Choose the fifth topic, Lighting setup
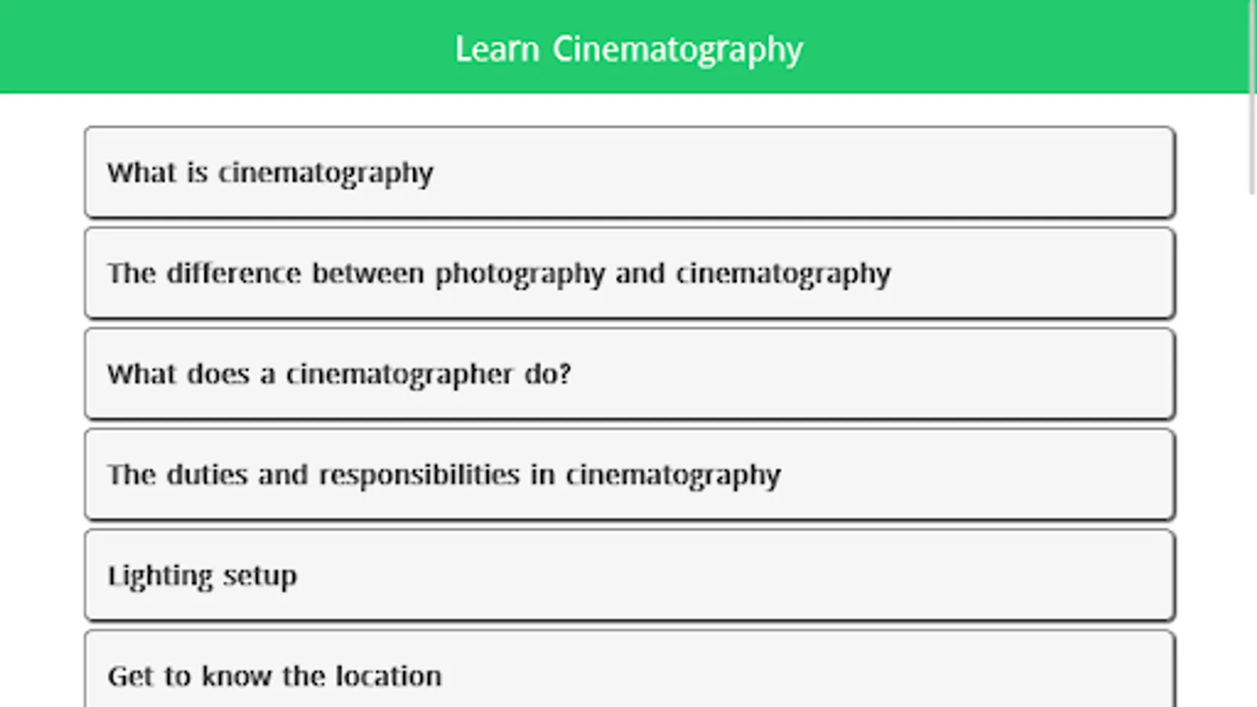This screenshot has width=1257, height=707. tap(628, 575)
